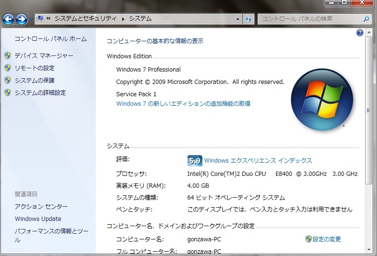Open help with the blue question mark
The width and height of the screenshot is (377, 256).
point(359,32)
